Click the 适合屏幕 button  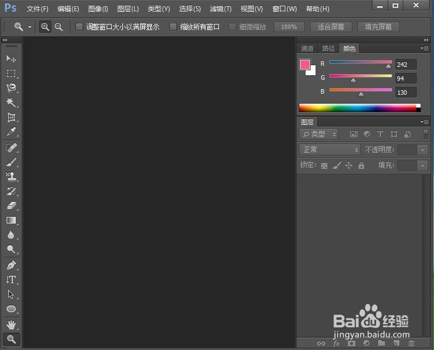click(331, 27)
